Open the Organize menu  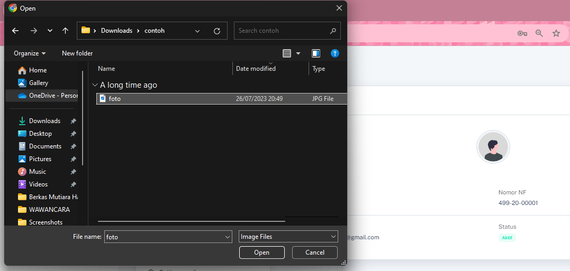click(30, 53)
